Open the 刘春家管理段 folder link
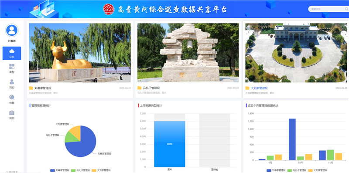Image resolution: width=349 pixels, height=173 pixels. (x=43, y=88)
